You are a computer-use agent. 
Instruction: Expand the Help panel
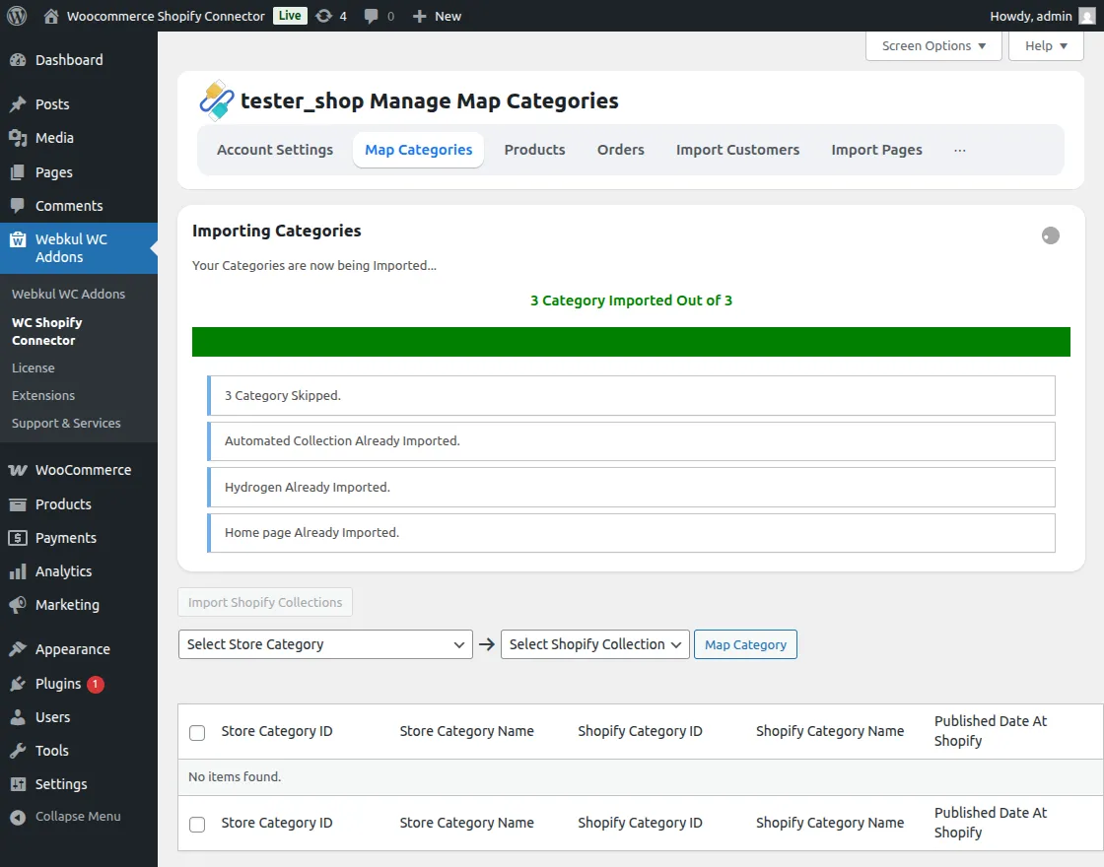pyautogui.click(x=1046, y=46)
